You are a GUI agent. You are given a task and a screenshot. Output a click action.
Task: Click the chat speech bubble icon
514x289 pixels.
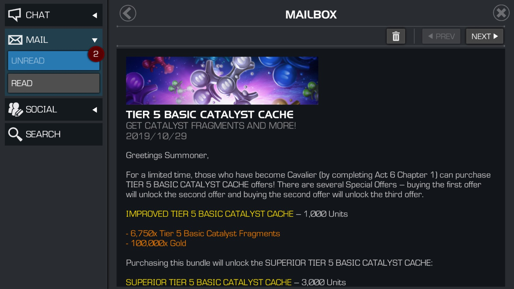coord(14,15)
